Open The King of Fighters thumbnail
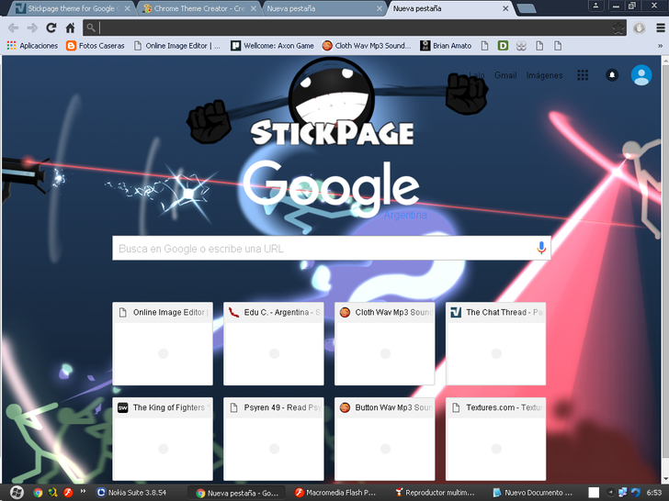The width and height of the screenshot is (669, 501). pos(163,440)
